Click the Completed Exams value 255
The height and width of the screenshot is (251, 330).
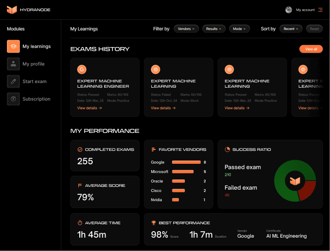pos(85,161)
